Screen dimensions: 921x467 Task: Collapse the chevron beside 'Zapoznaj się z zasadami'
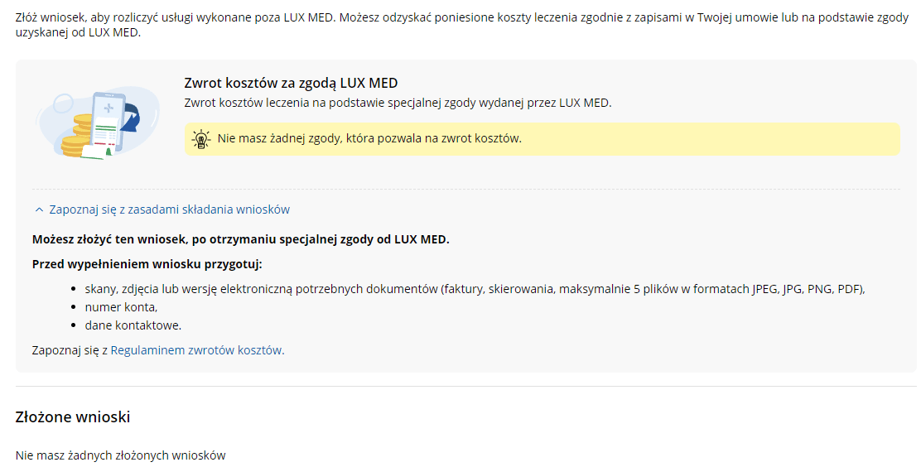click(x=39, y=210)
